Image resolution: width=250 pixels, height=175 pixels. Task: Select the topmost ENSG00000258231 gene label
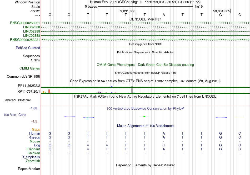25,23
